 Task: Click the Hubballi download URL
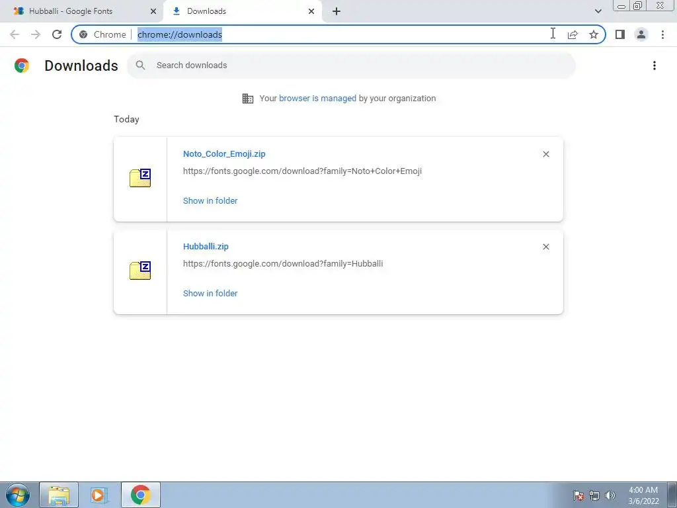click(283, 263)
